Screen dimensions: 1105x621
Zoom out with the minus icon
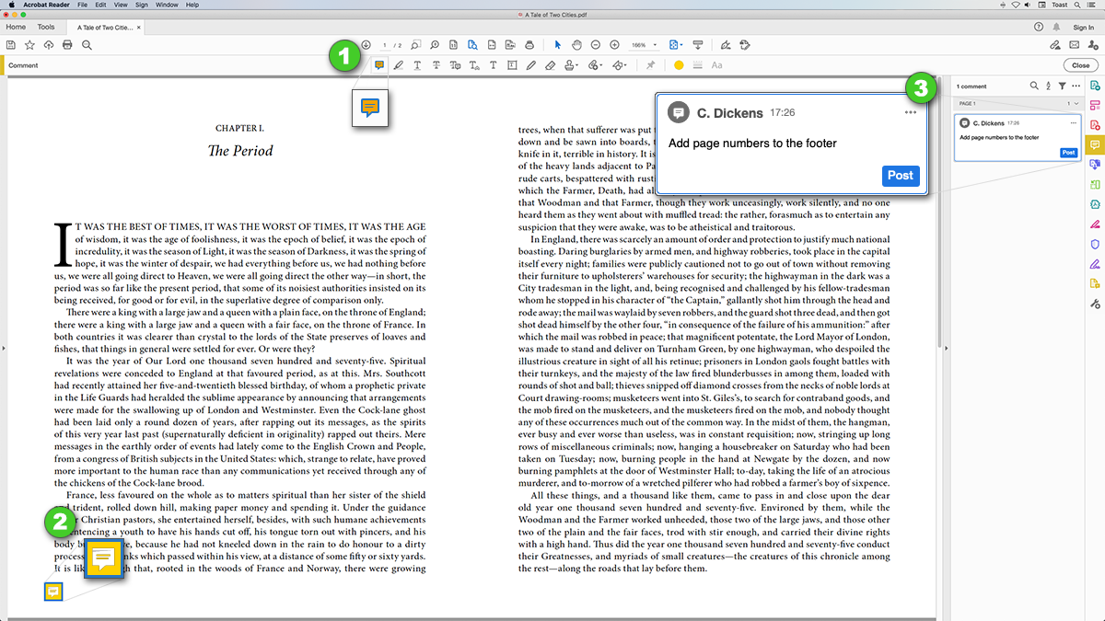pos(596,45)
